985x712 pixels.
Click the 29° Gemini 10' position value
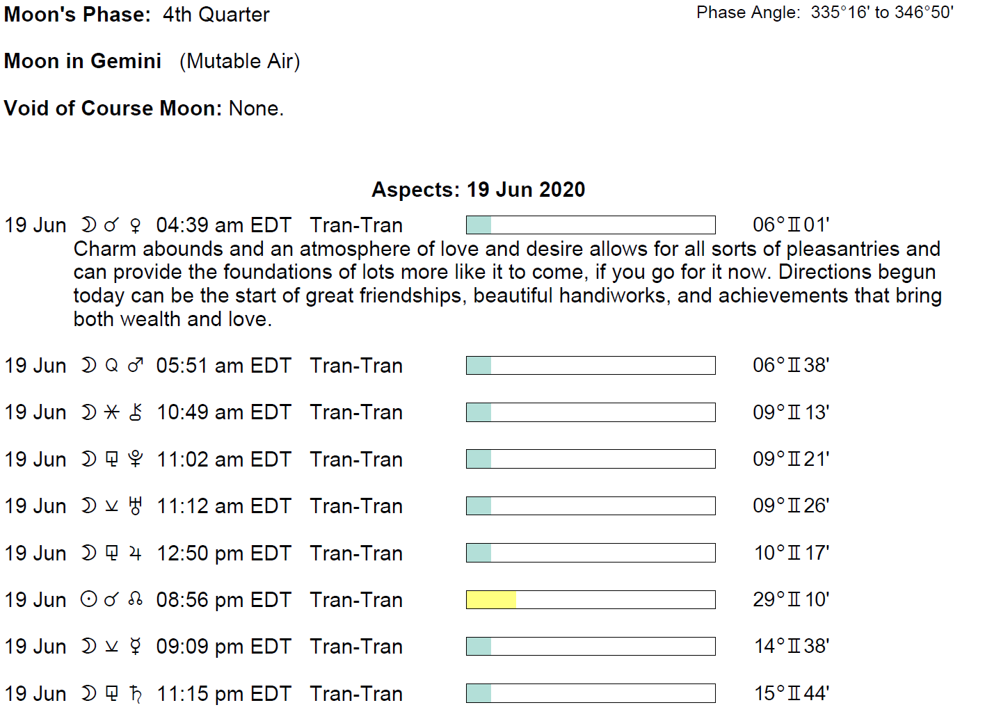coord(790,599)
